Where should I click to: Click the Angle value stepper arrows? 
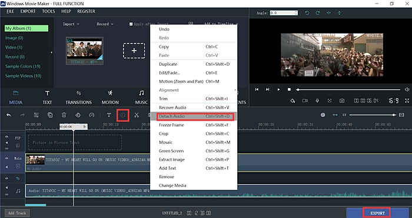click(x=296, y=13)
